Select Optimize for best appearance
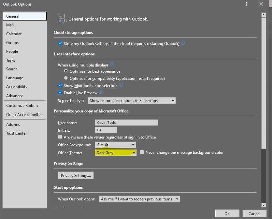 click(66, 71)
